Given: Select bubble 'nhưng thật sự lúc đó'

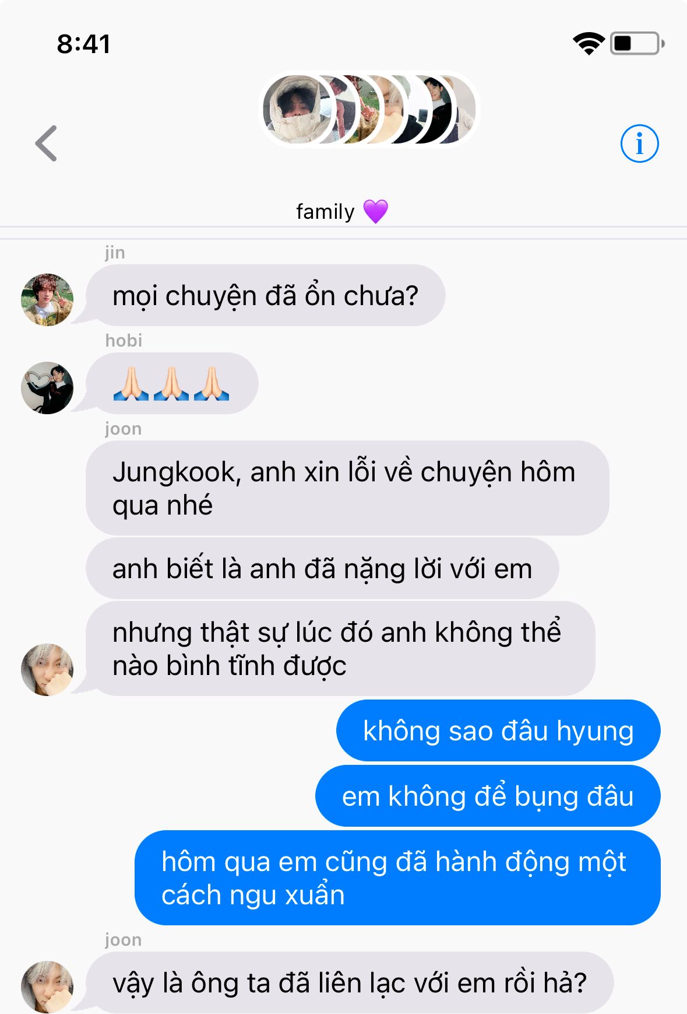Looking at the screenshot, I should pyautogui.click(x=341, y=649).
